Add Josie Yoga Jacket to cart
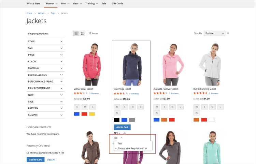Screen dimensions: 256x164 point(122,127)
